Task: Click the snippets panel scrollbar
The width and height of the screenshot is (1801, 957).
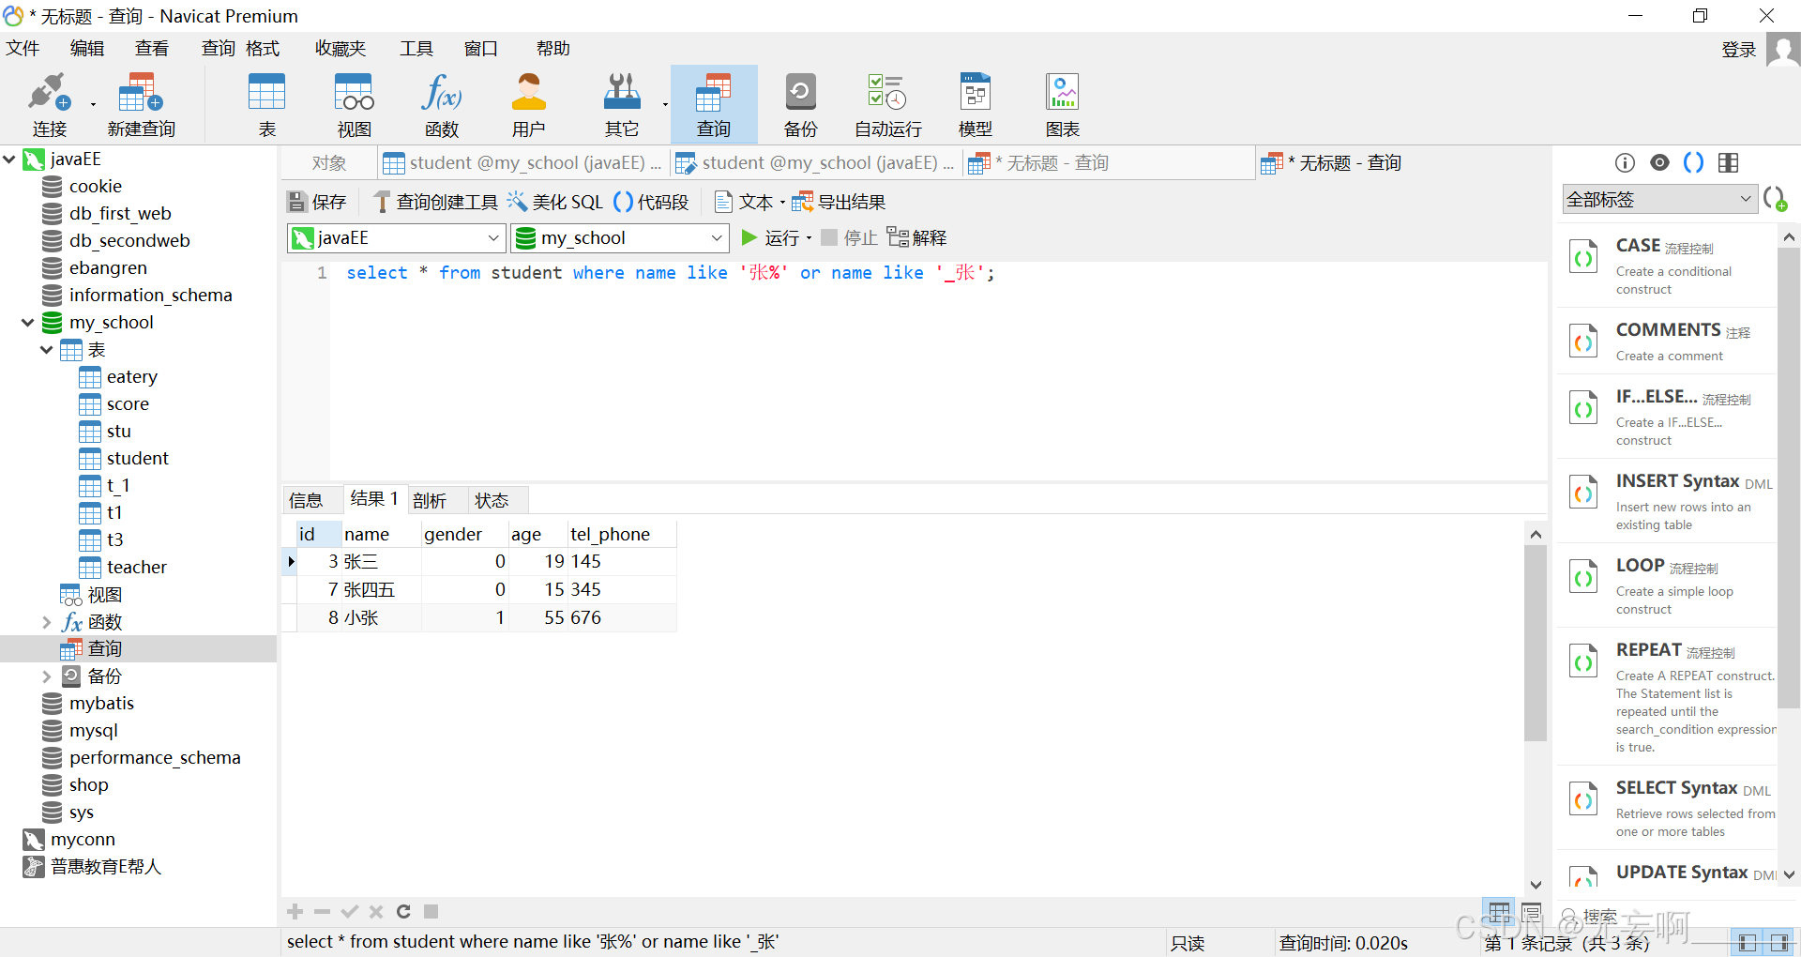Action: click(1789, 478)
